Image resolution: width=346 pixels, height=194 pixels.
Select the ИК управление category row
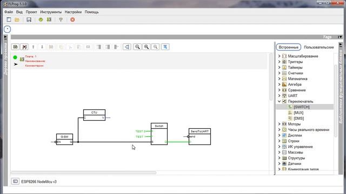pos(305,147)
